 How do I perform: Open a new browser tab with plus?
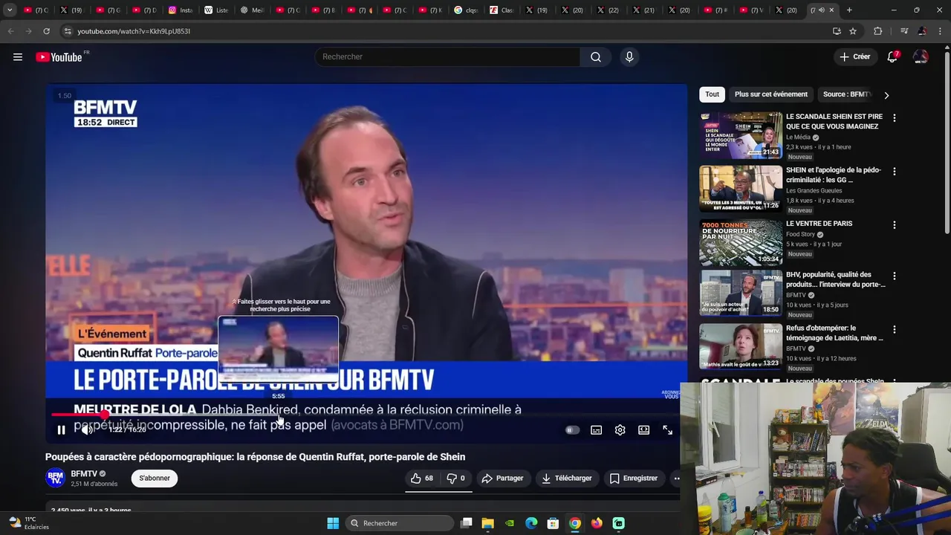pos(849,10)
